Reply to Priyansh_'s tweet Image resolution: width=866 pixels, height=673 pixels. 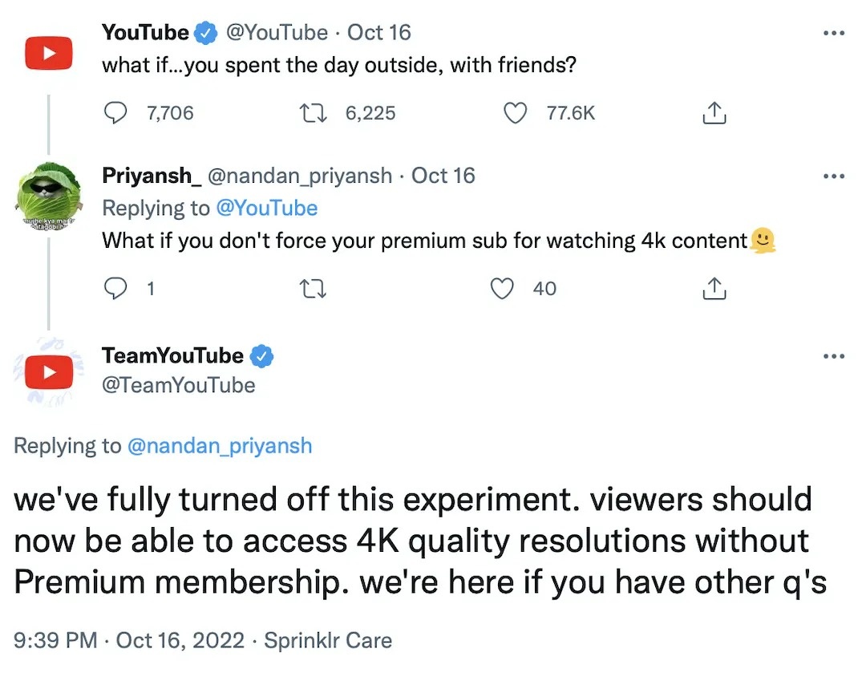coord(117,289)
